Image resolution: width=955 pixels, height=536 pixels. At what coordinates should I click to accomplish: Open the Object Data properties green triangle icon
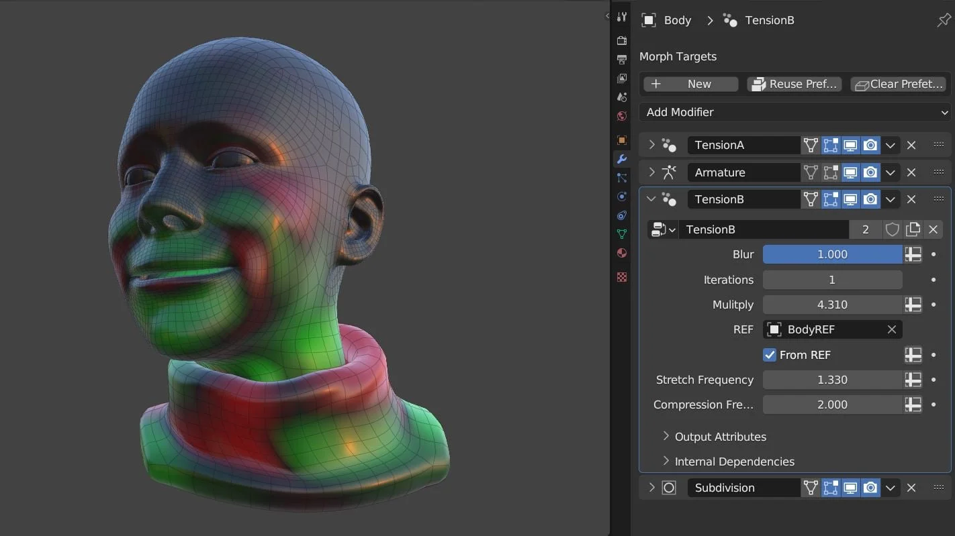622,234
